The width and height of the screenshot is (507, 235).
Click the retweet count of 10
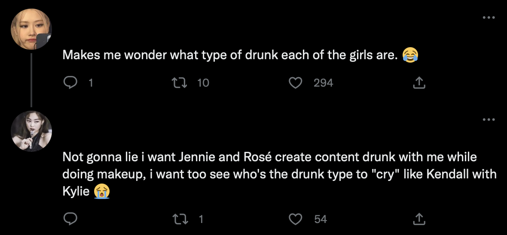click(203, 83)
